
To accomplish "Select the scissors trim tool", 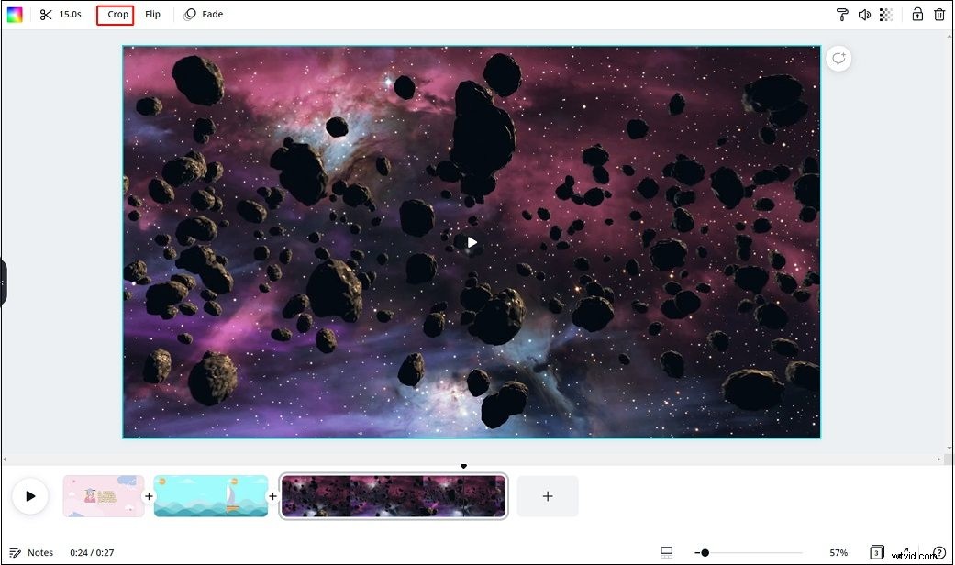I will [47, 14].
